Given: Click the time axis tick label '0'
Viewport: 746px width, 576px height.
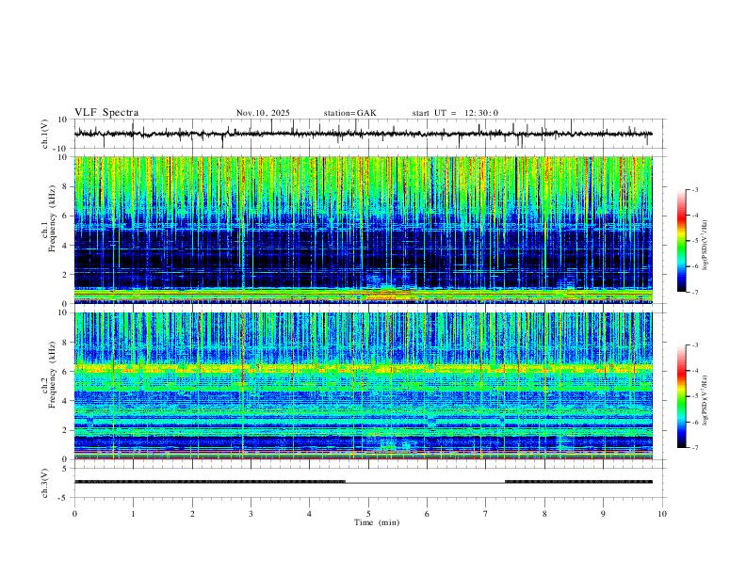Looking at the screenshot, I should coord(74,514).
